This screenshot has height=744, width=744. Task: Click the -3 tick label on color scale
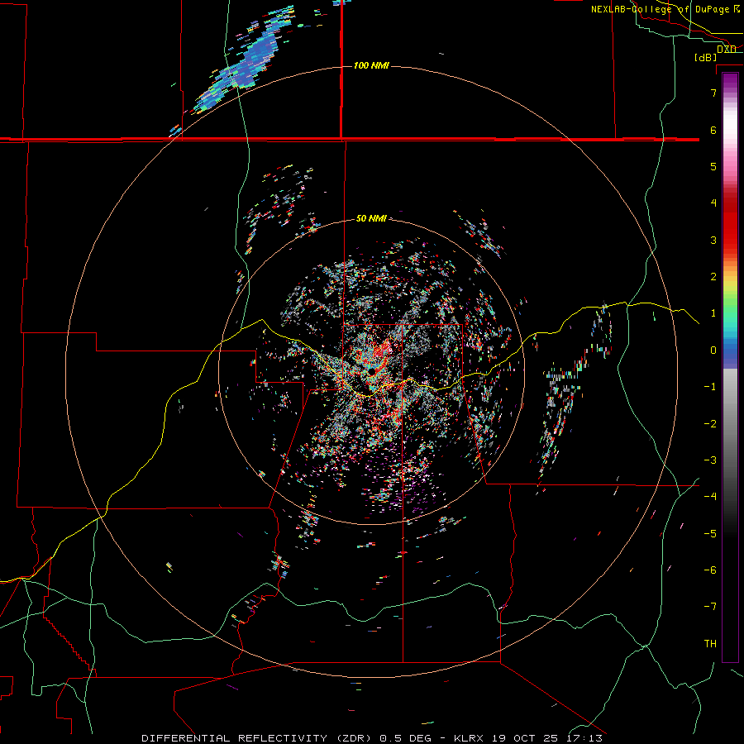pyautogui.click(x=710, y=460)
